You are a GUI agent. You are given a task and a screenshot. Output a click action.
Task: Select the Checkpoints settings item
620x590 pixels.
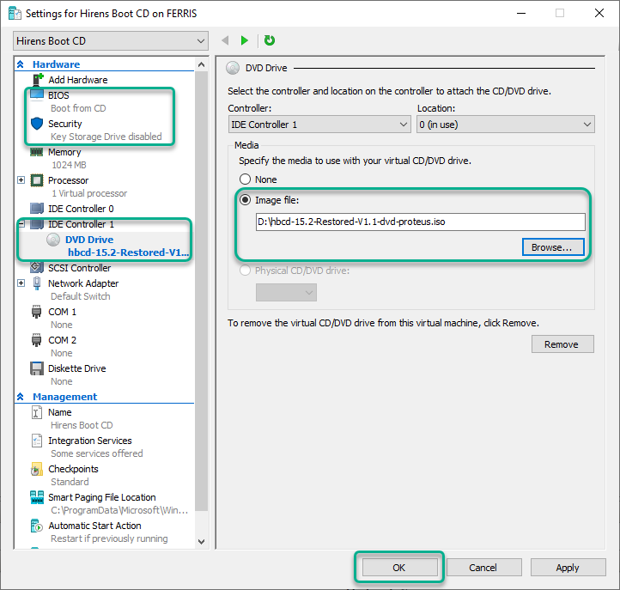click(x=73, y=469)
